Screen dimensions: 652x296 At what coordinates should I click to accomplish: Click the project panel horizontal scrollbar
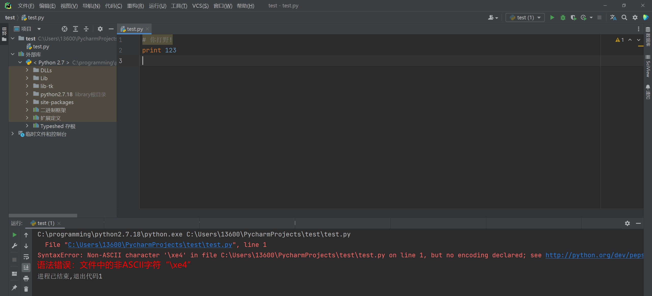tap(43, 215)
